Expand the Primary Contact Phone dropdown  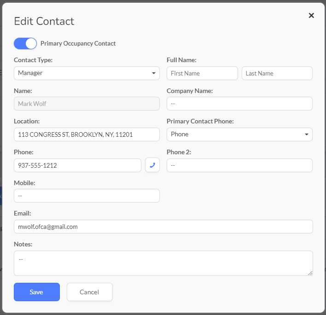pyautogui.click(x=239, y=134)
